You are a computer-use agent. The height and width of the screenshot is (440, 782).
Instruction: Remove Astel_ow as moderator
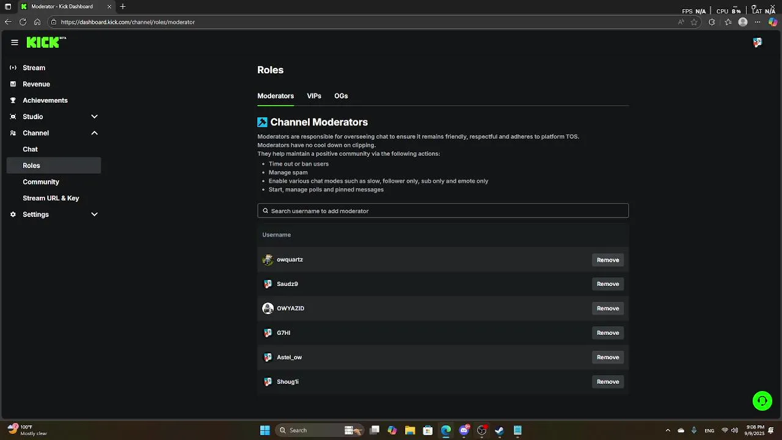(x=608, y=358)
